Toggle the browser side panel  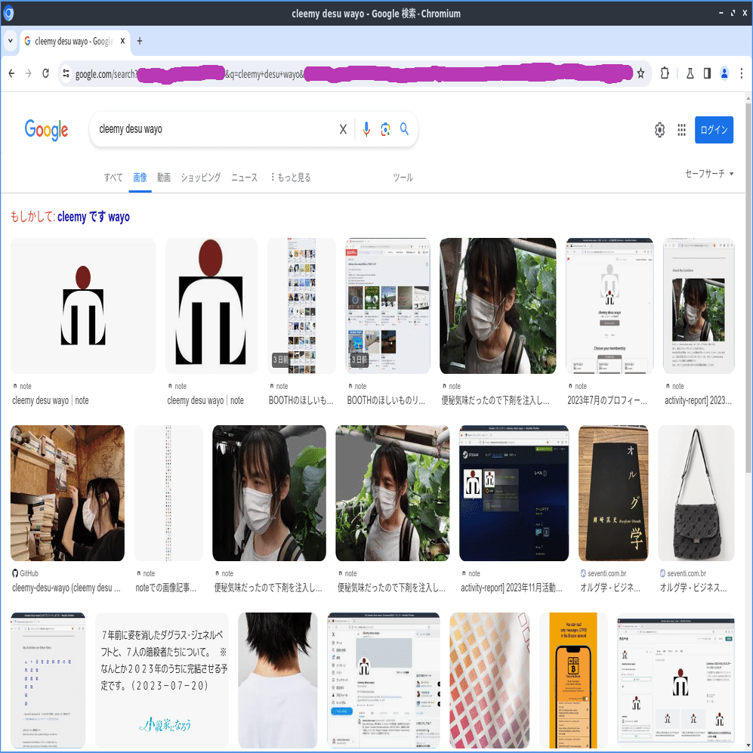click(707, 73)
